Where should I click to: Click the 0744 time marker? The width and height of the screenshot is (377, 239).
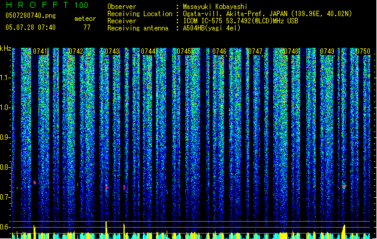click(148, 51)
